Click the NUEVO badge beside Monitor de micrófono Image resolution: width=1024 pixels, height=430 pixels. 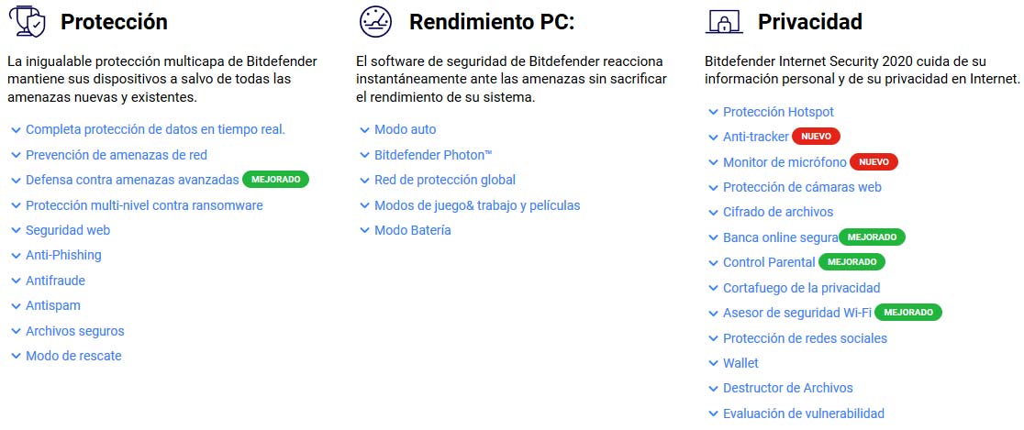[x=874, y=162]
